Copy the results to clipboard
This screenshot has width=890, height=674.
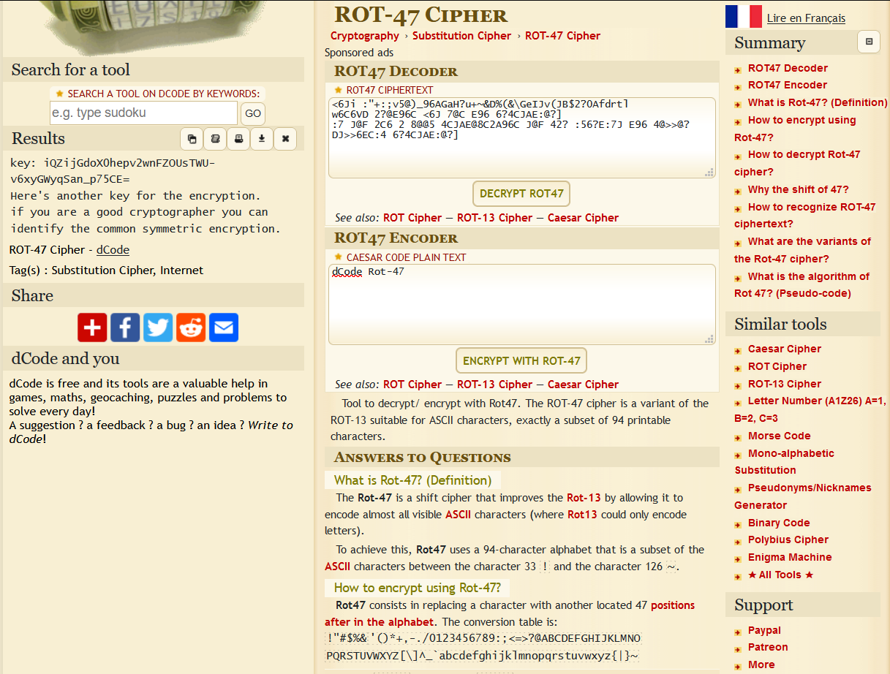192,139
